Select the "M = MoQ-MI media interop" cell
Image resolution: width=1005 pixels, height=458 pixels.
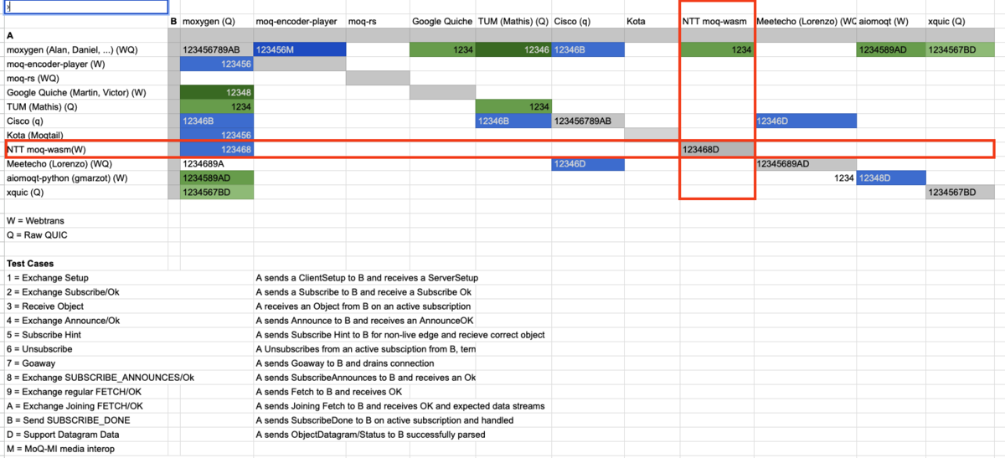[x=85, y=449]
